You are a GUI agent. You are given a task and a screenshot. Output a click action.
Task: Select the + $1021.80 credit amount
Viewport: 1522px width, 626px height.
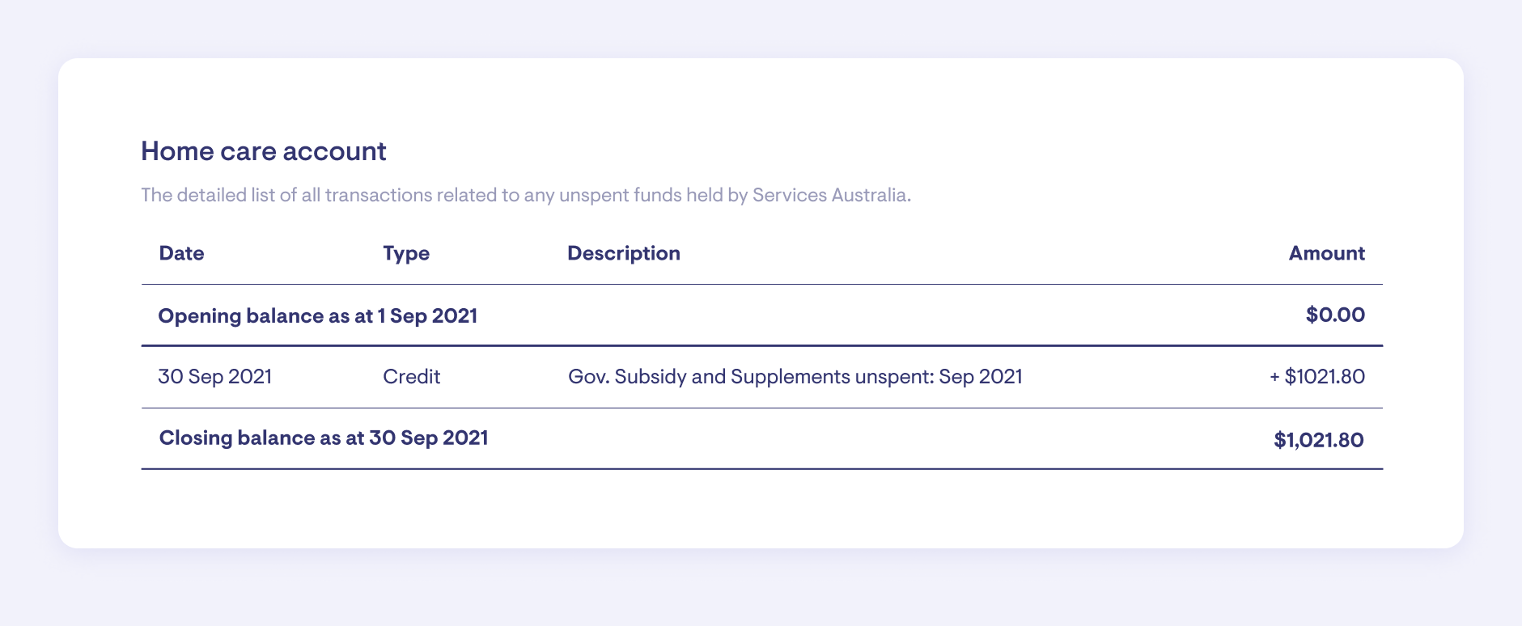point(1317,376)
